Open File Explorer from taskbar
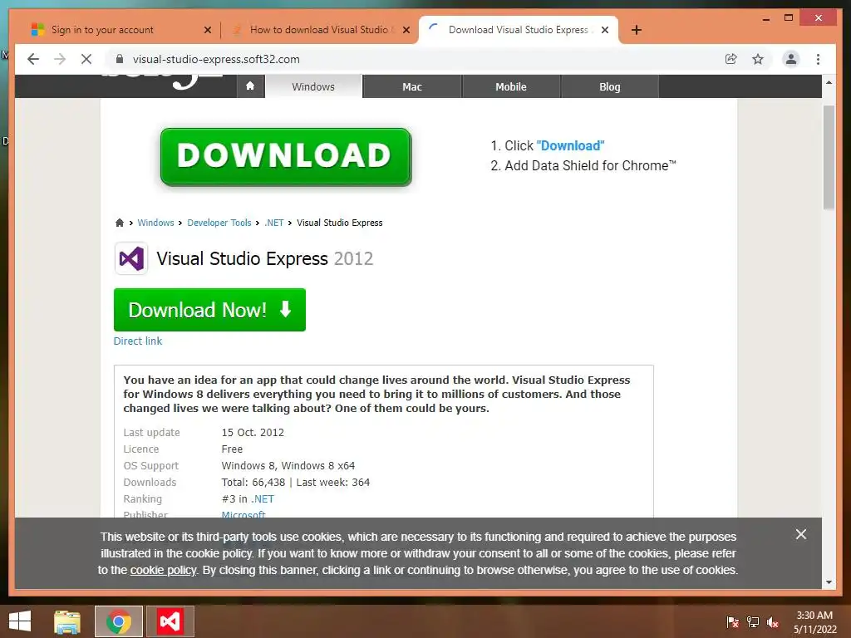 coord(67,621)
